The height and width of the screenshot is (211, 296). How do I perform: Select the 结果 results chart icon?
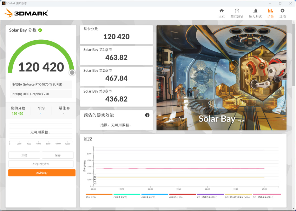pyautogui.click(x=271, y=11)
